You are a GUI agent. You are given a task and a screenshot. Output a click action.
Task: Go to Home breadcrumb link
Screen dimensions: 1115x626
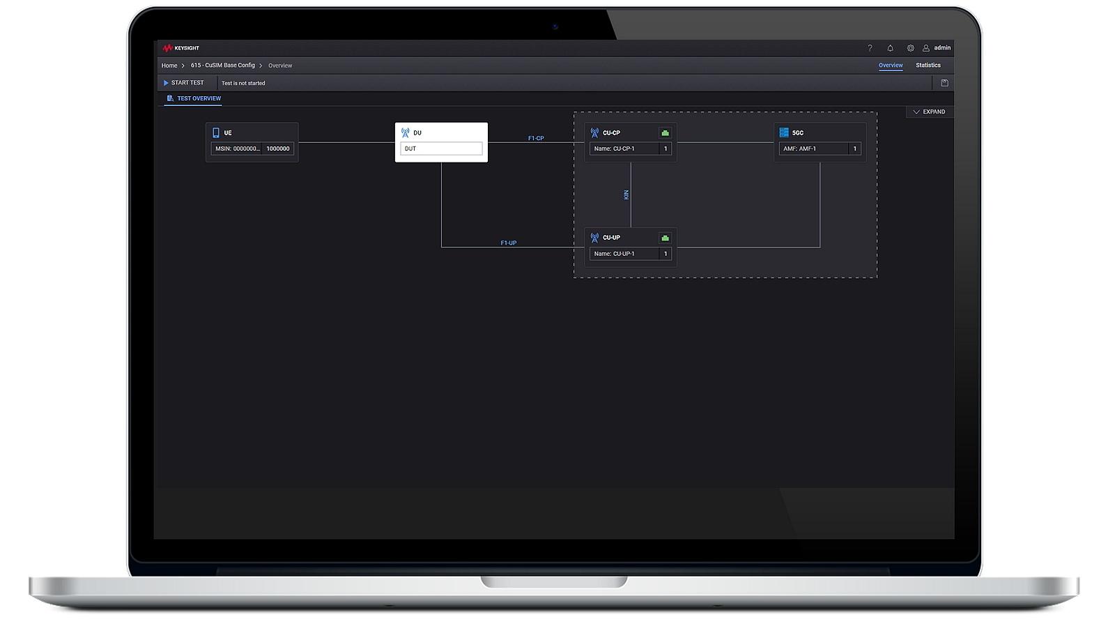[x=169, y=66]
